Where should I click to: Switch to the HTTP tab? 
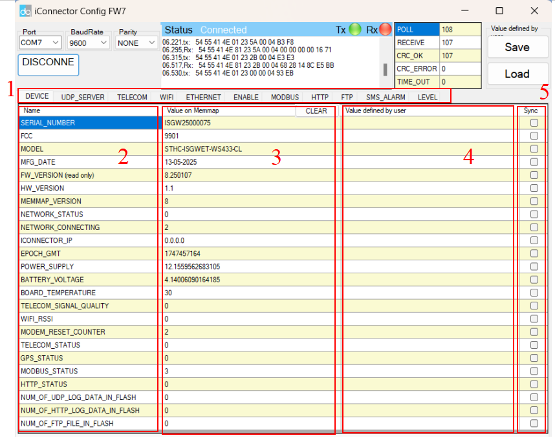click(x=320, y=98)
